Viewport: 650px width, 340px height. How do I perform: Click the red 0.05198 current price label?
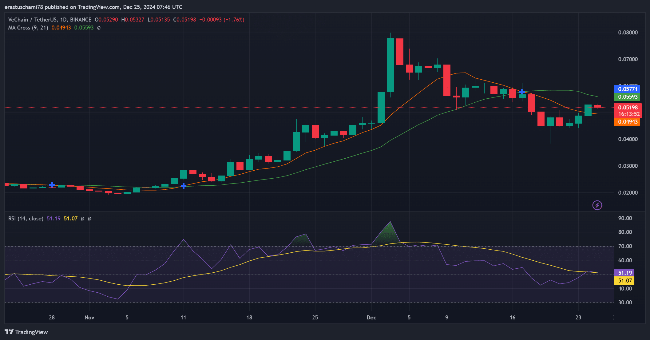pyautogui.click(x=628, y=108)
